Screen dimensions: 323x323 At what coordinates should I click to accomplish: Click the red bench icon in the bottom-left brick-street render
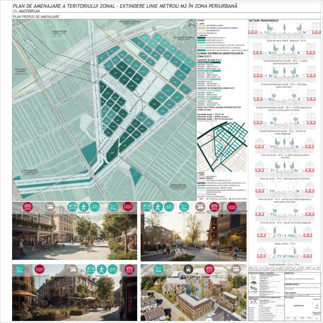point(39,270)
